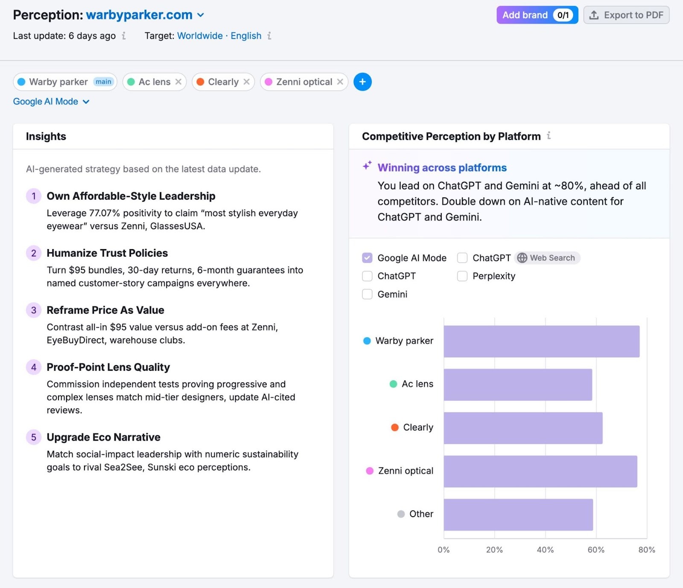
Task: Click the Target info icon
Action: coord(269,36)
